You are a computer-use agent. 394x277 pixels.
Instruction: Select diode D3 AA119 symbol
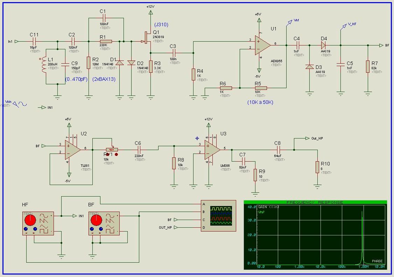pos(310,67)
